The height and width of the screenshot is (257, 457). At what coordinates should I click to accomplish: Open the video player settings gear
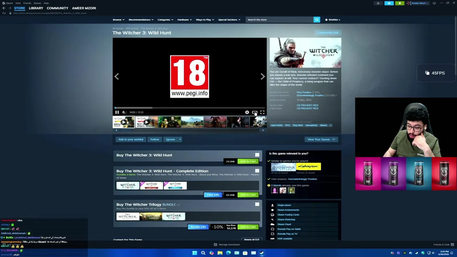pyautogui.click(x=247, y=112)
